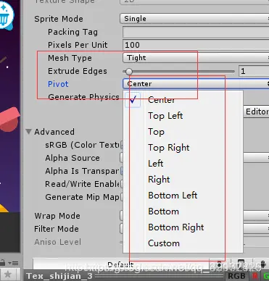
Task: Click the Sprite Mode label
Action: (59, 19)
